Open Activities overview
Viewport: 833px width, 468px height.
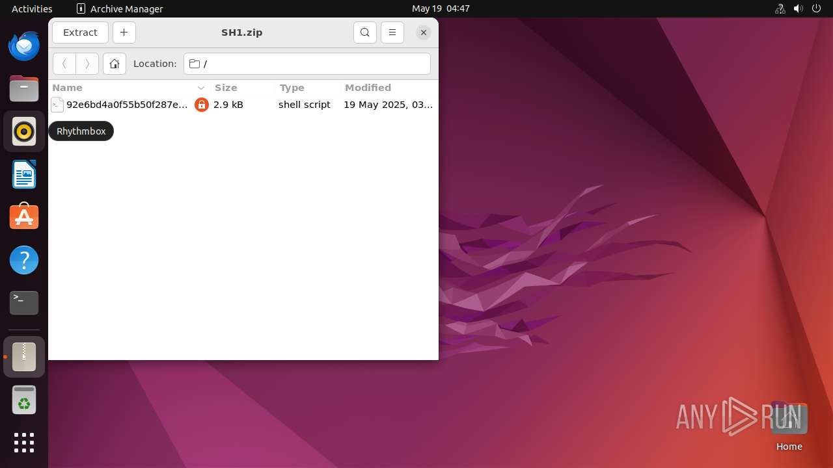click(x=32, y=8)
